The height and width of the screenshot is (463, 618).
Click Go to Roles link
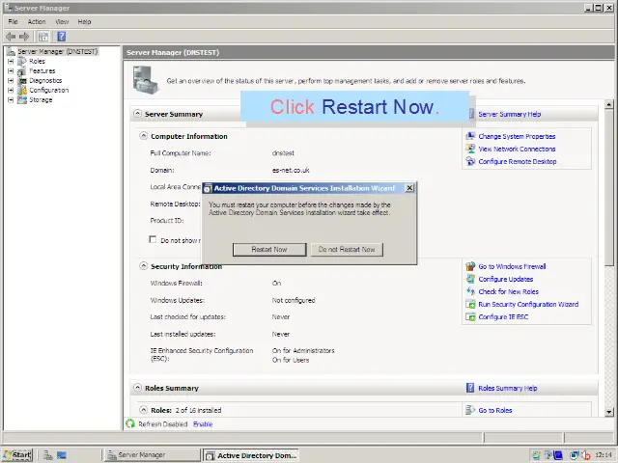[495, 410]
